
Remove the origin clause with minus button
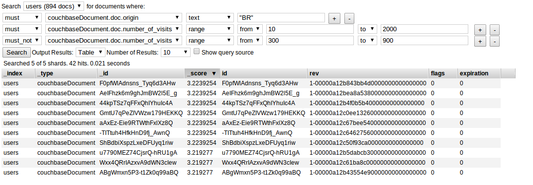point(349,19)
